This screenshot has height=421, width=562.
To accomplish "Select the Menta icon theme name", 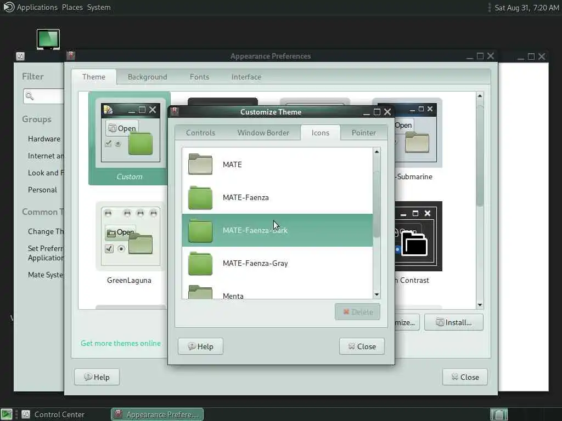I will [233, 295].
